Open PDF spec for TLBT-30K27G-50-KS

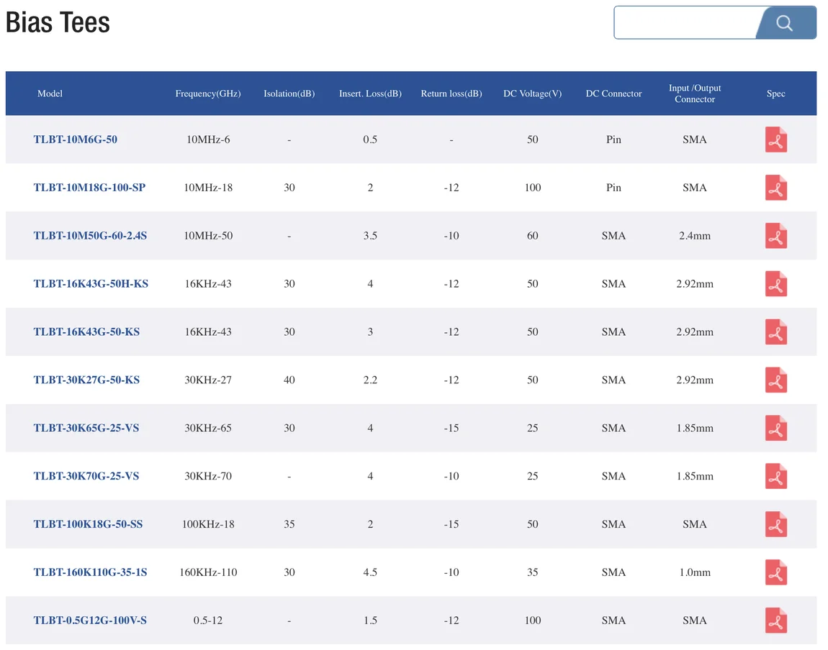pyautogui.click(x=775, y=380)
